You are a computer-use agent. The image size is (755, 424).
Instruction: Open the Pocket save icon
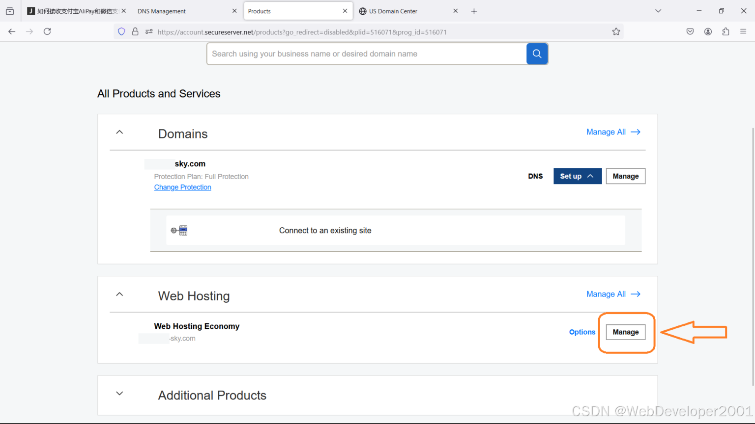pos(690,31)
